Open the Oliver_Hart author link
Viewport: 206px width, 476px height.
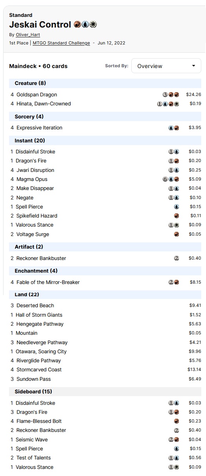pos(28,35)
